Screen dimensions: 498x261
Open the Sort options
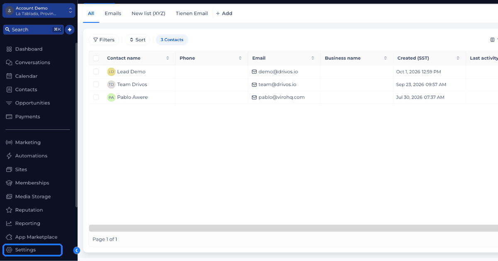(137, 40)
